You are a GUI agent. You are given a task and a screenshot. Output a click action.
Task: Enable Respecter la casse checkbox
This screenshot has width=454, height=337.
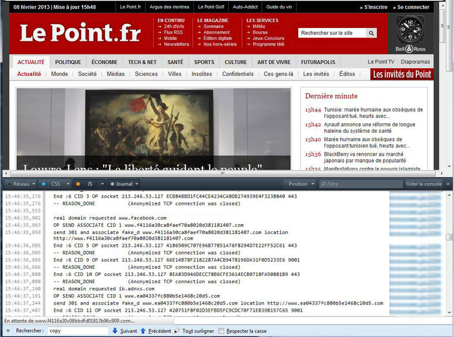click(221, 331)
